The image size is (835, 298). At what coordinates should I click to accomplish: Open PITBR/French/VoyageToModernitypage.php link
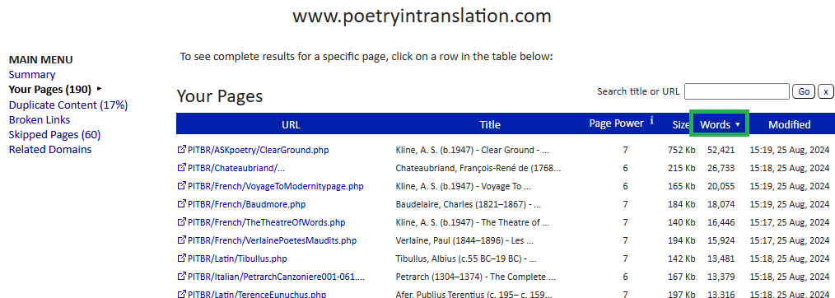click(x=276, y=186)
